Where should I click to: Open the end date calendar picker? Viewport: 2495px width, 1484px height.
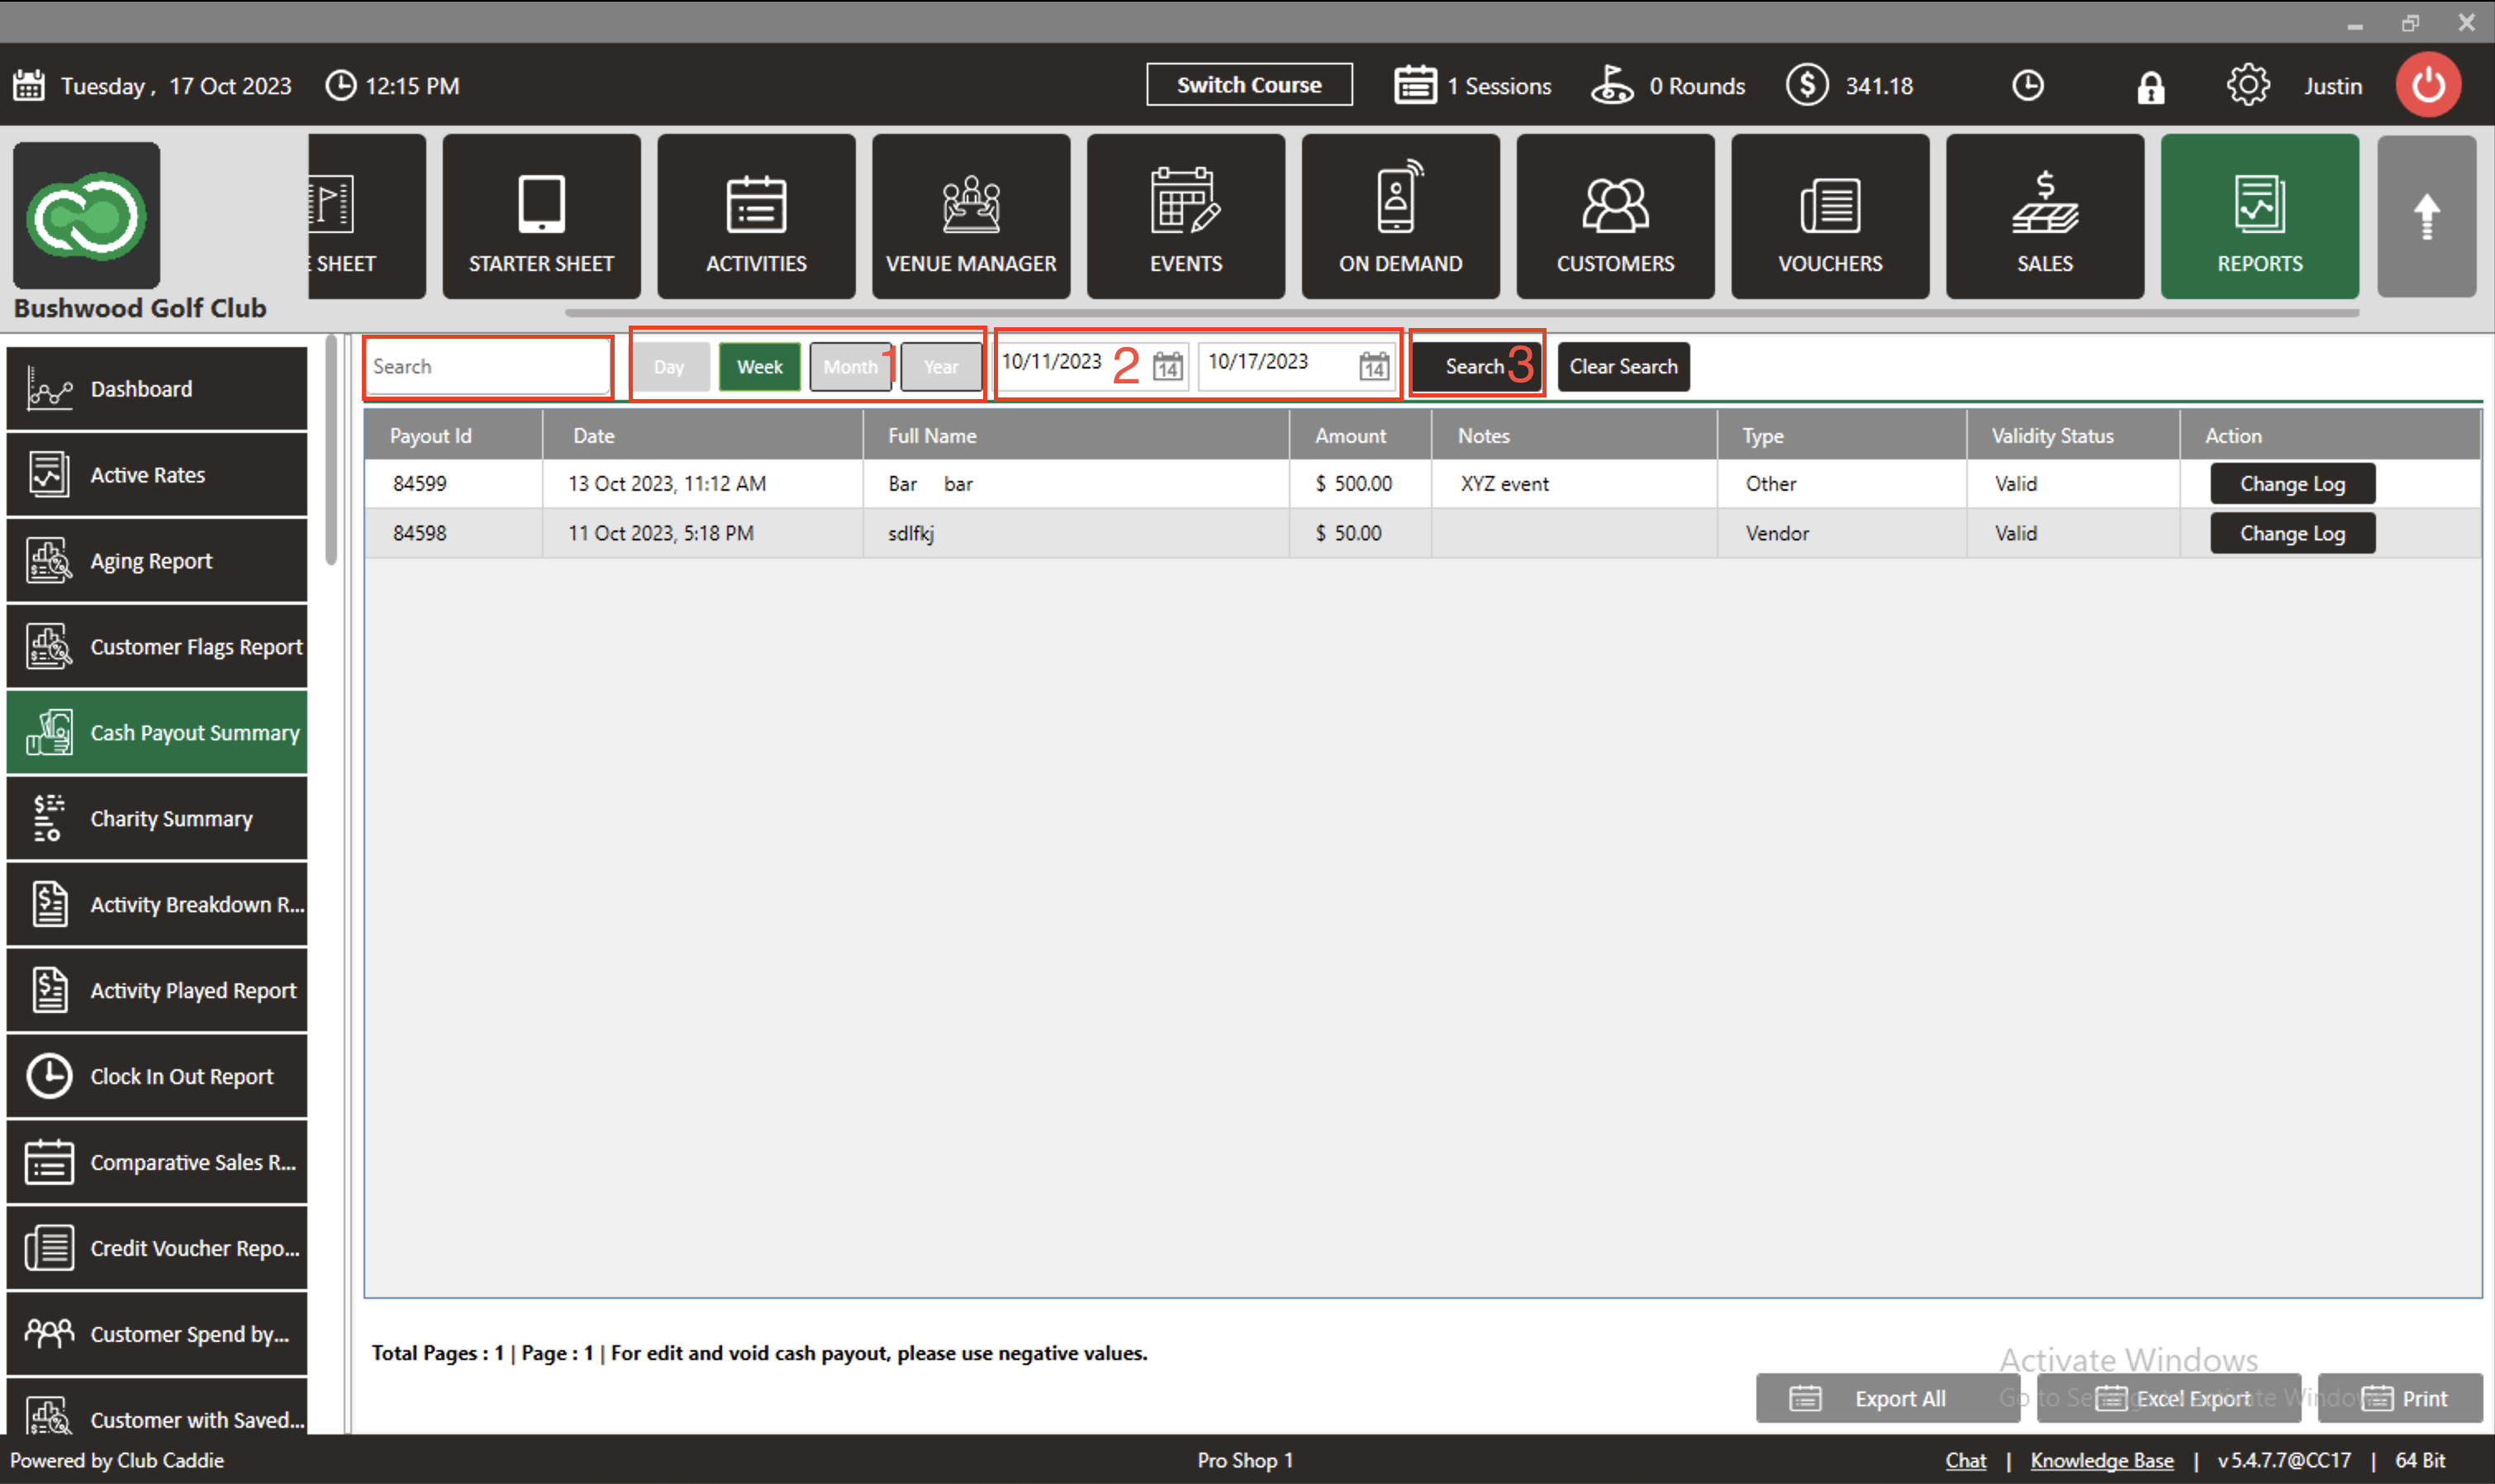click(1373, 366)
